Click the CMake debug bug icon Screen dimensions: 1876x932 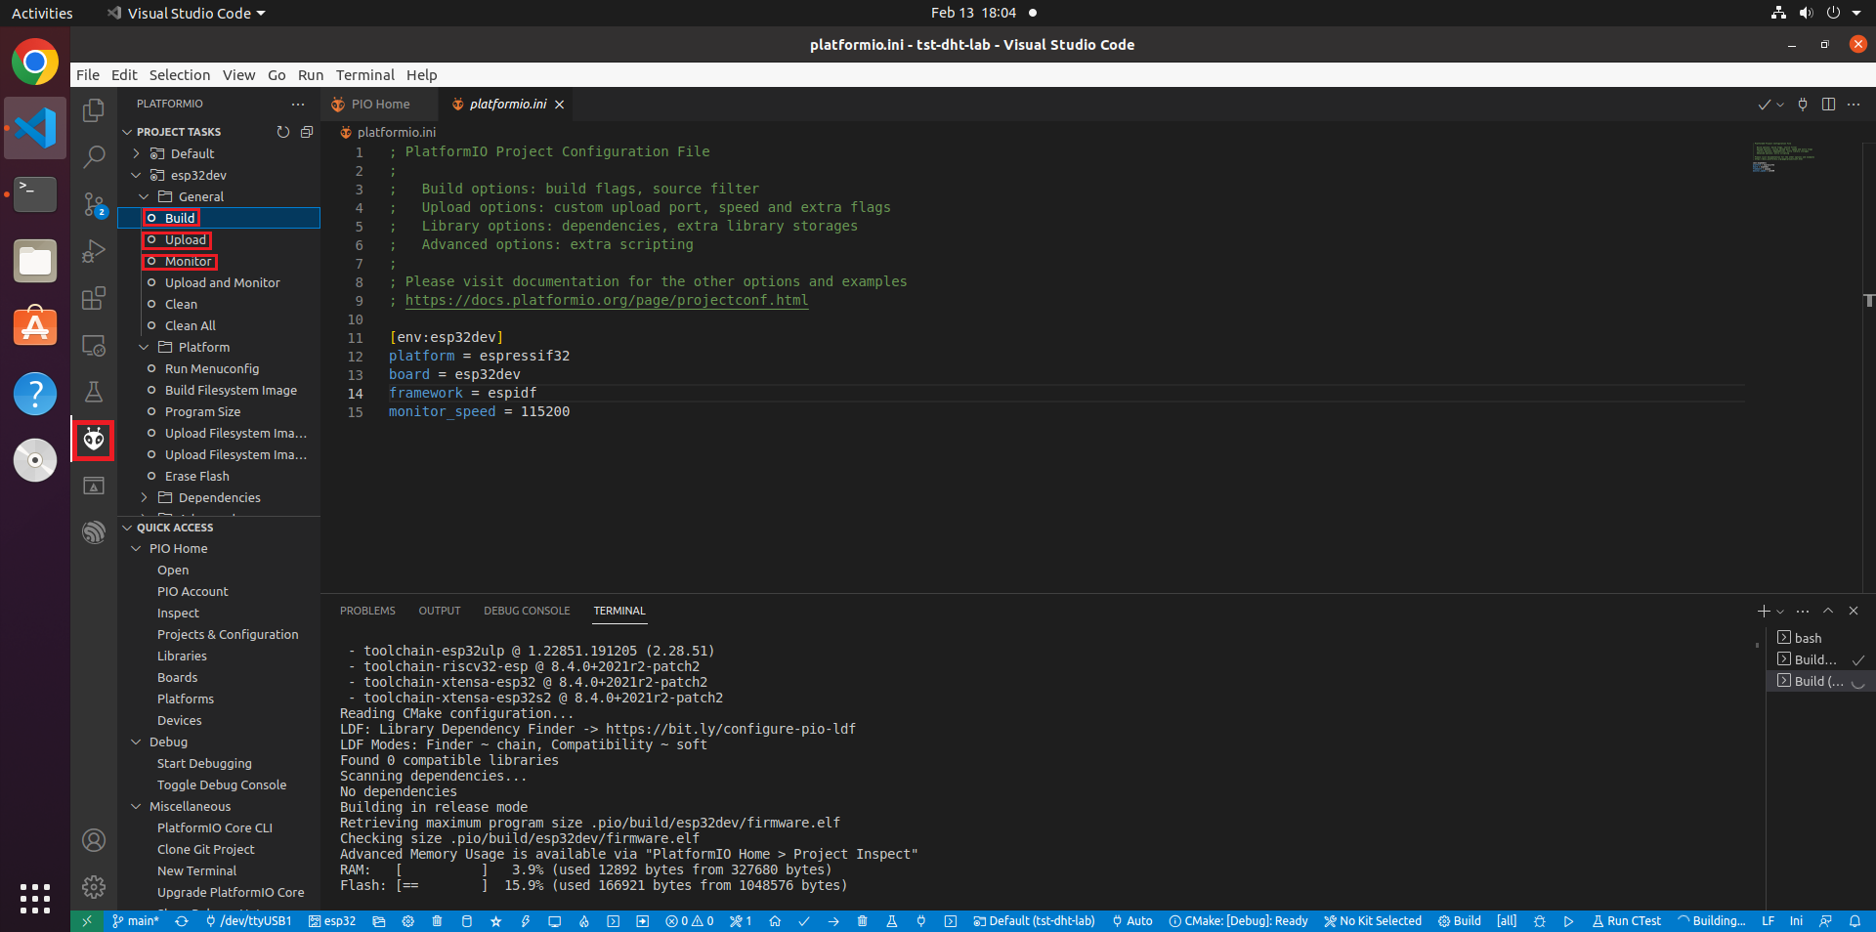tap(1540, 921)
